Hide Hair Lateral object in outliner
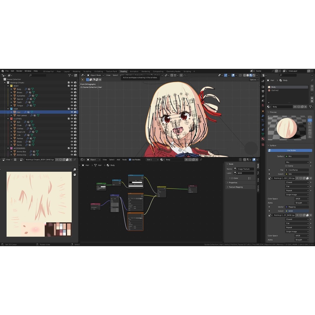Image resolution: width=315 pixels, height=315 pixels. click(72, 116)
